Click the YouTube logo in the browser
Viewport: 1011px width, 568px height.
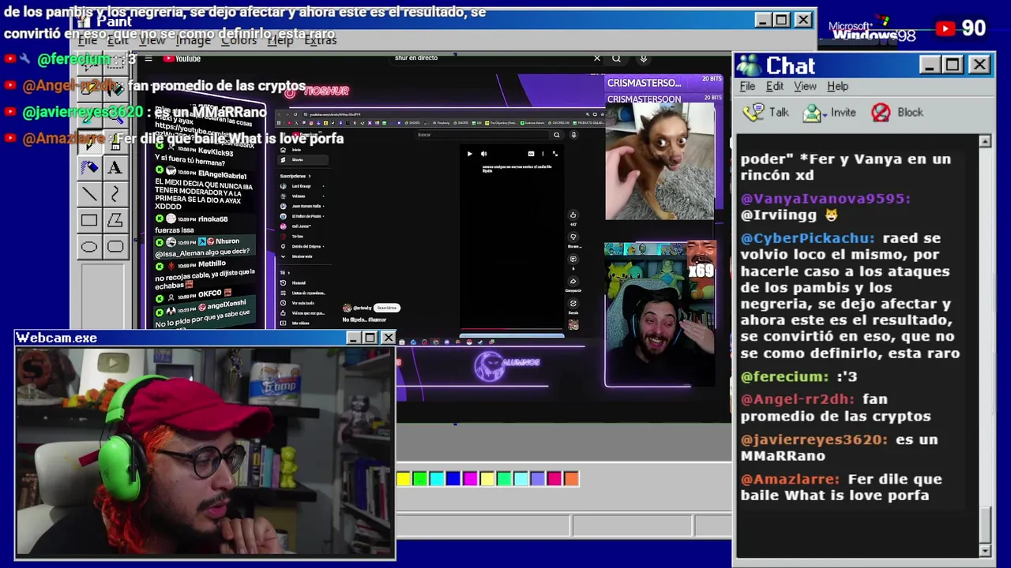182,58
